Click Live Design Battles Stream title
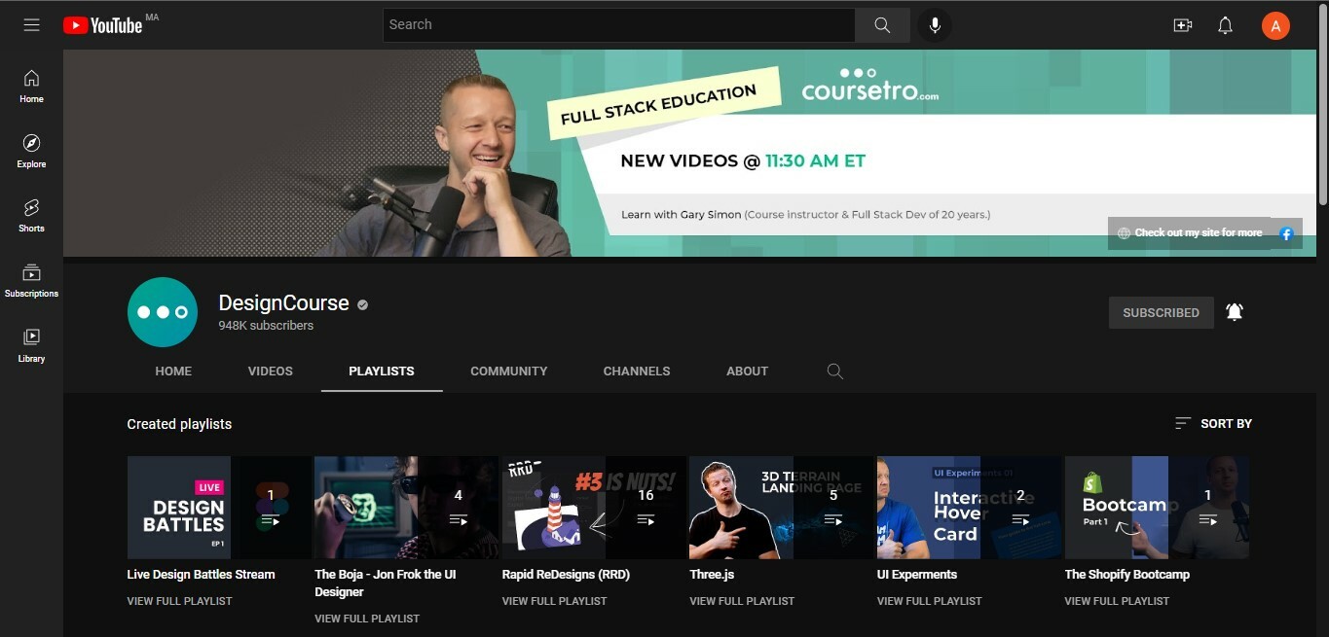Screen dimensions: 1329x637 click(x=201, y=575)
